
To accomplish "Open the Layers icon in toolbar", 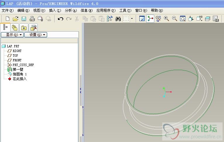I will (207, 19).
